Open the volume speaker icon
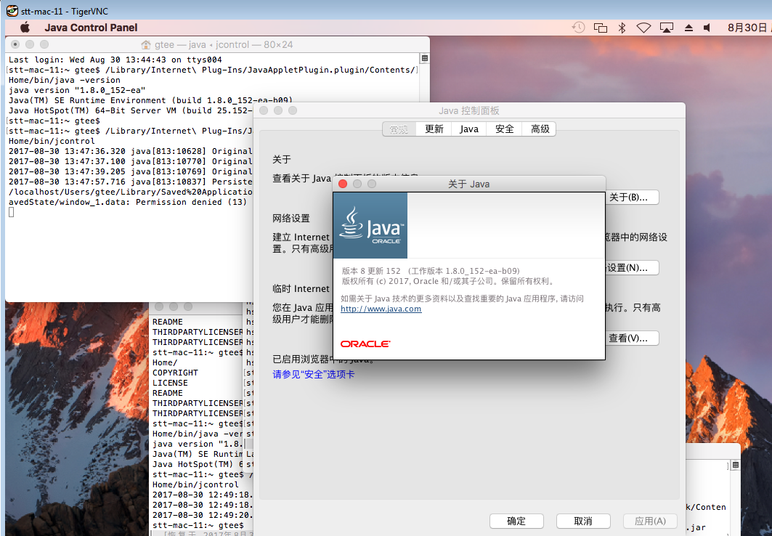772x536 pixels. tap(707, 28)
